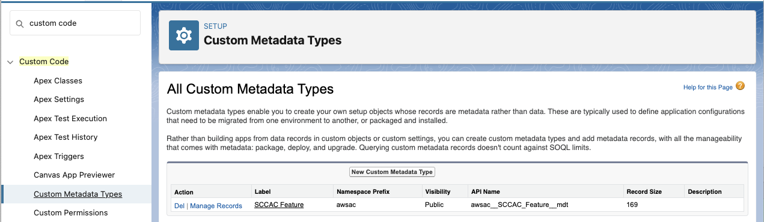Click the Public visibility cell
Viewport: 764px width, 222px height.
434,205
